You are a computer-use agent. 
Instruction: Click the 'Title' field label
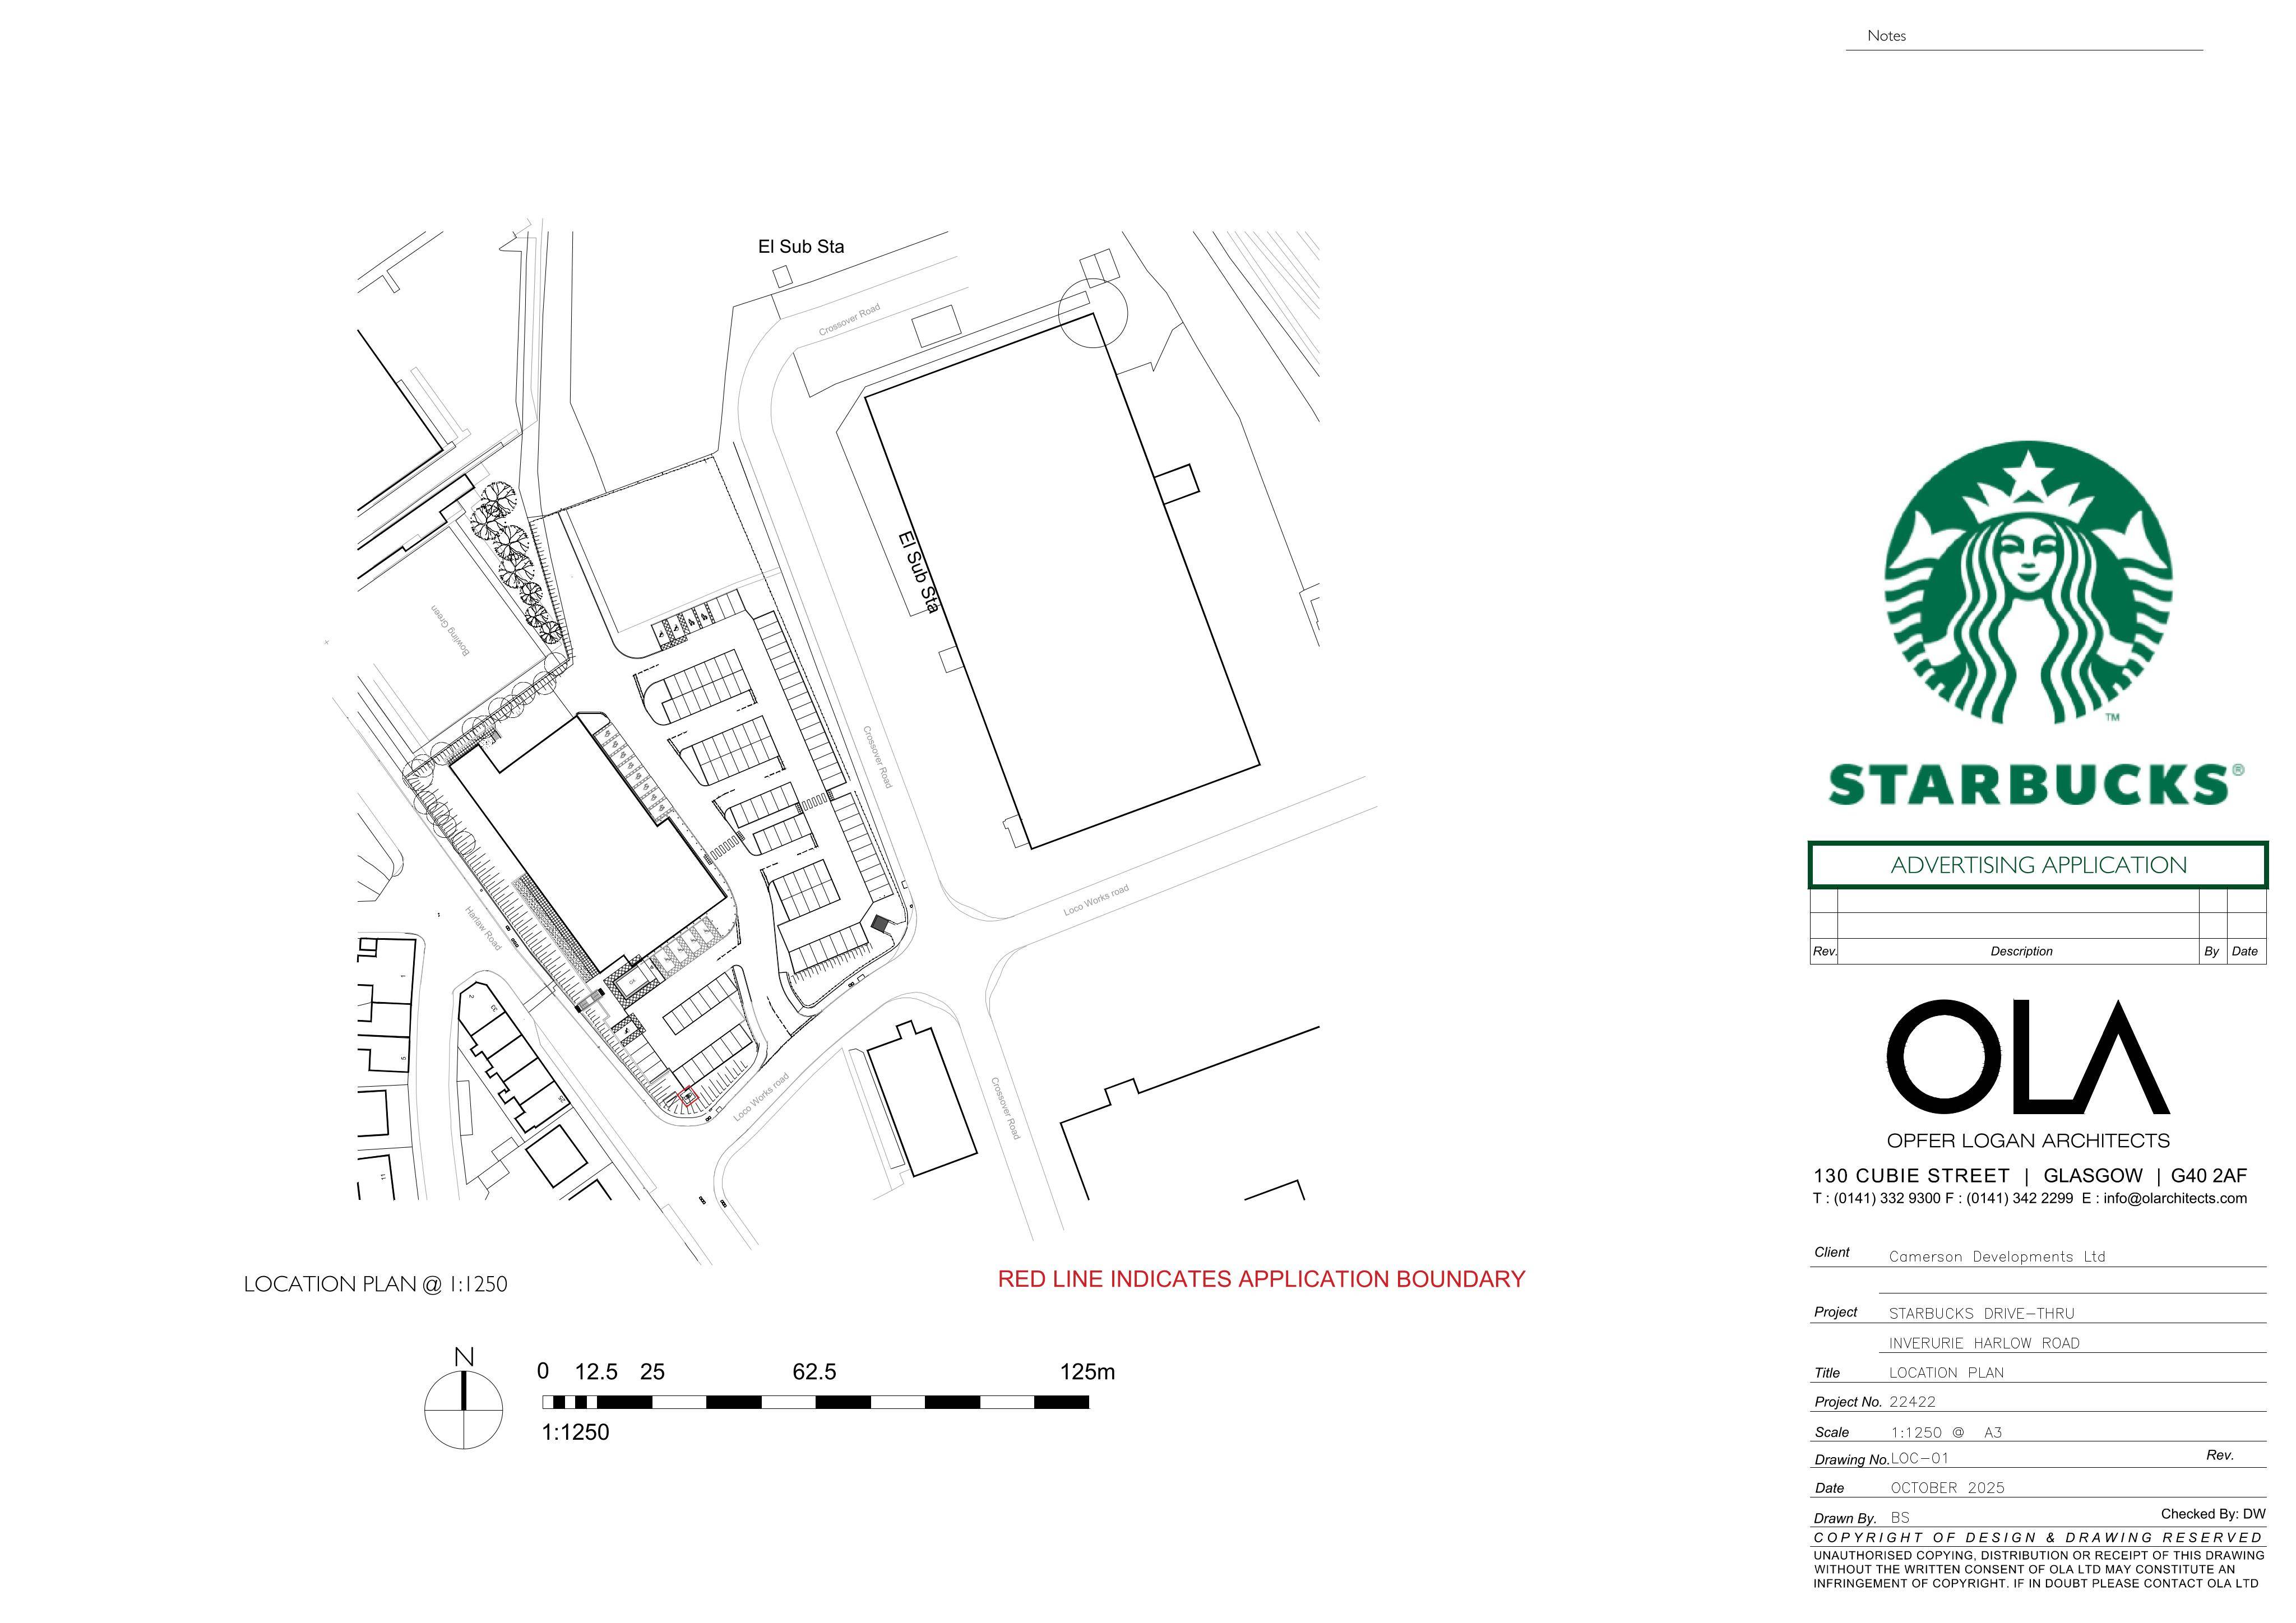coord(1827,1373)
